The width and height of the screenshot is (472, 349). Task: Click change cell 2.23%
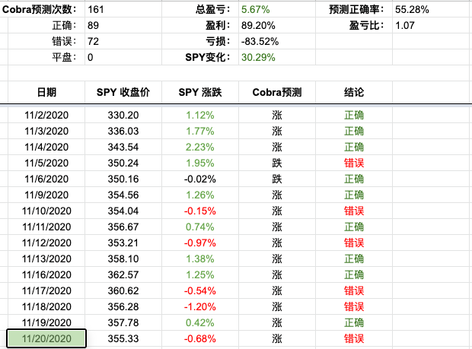coord(200,147)
